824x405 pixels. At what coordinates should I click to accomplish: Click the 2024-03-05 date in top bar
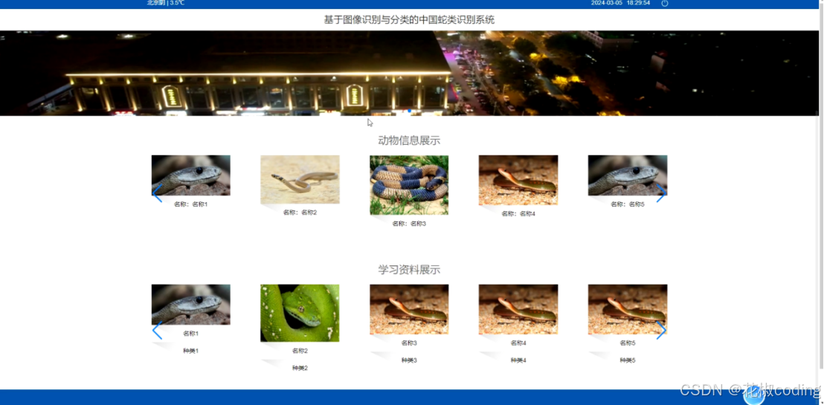click(x=606, y=3)
